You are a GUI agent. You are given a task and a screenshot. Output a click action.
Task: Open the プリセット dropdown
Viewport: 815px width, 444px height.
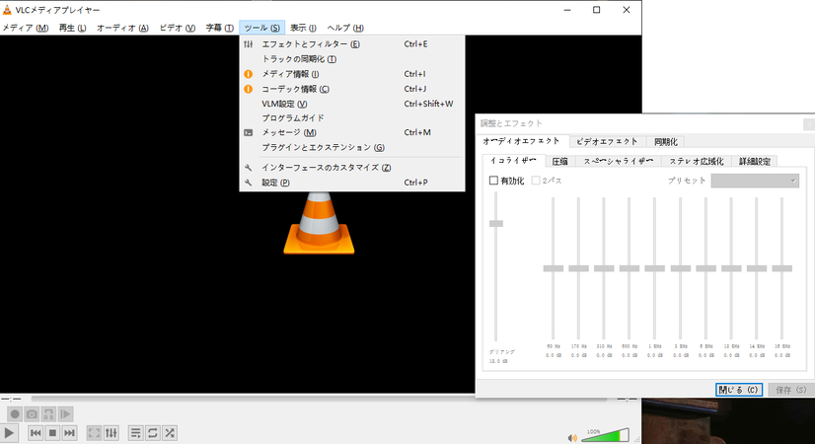(755, 181)
